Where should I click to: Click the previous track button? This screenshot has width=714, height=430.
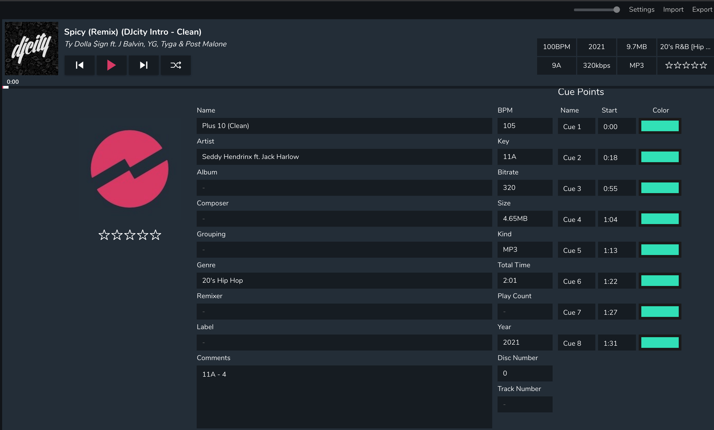[79, 65]
